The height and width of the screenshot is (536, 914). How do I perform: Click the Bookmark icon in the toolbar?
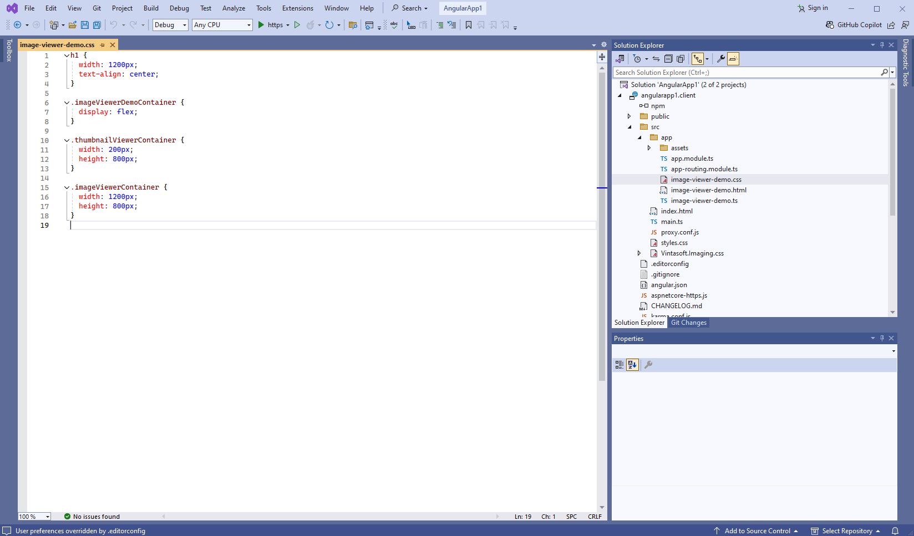(469, 25)
